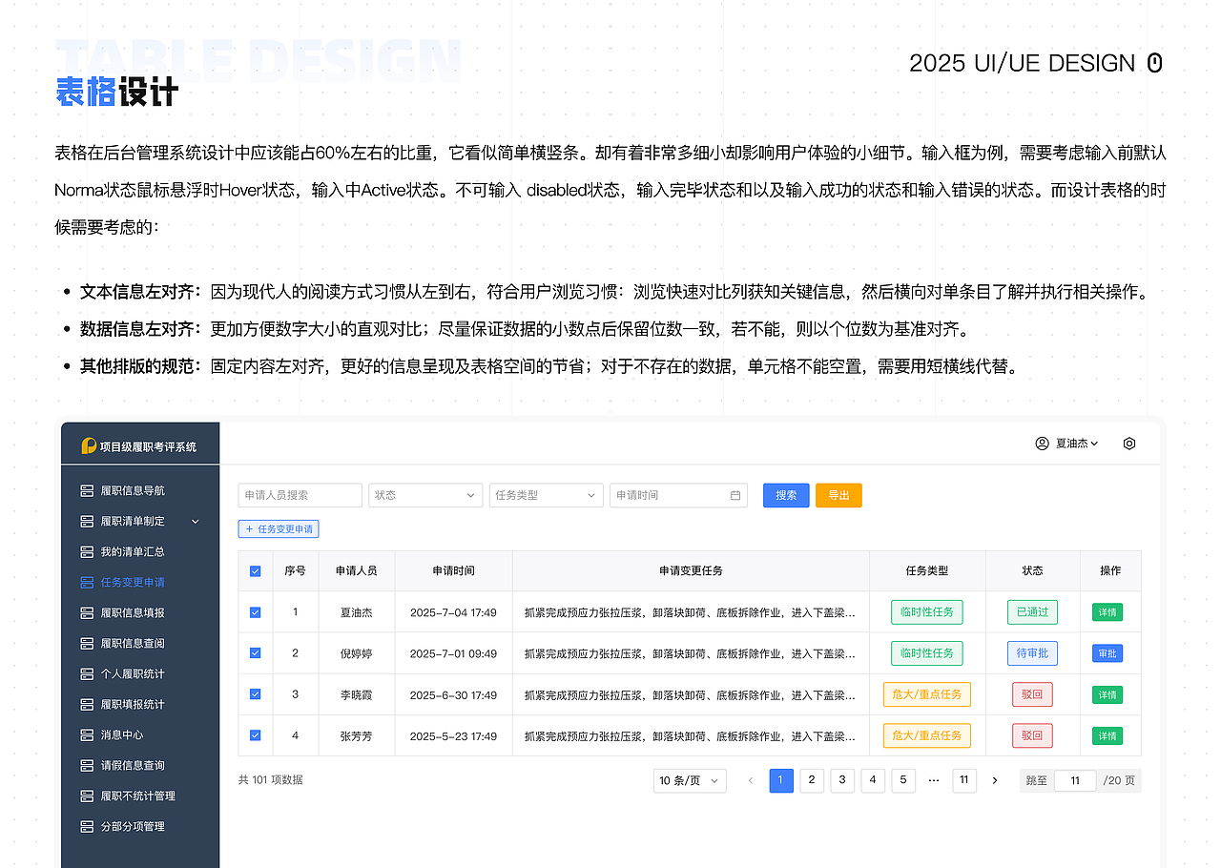This screenshot has height=868, width=1221.
Task: Click the date cell 2025-7-01 09:49
Action: [453, 653]
